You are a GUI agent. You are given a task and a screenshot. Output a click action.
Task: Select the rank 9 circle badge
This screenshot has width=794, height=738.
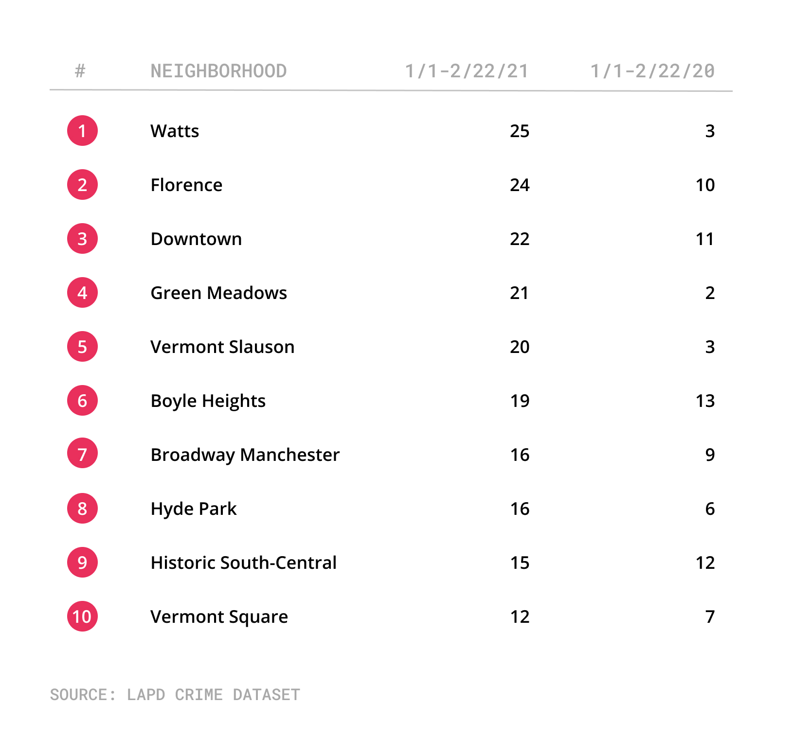82,562
